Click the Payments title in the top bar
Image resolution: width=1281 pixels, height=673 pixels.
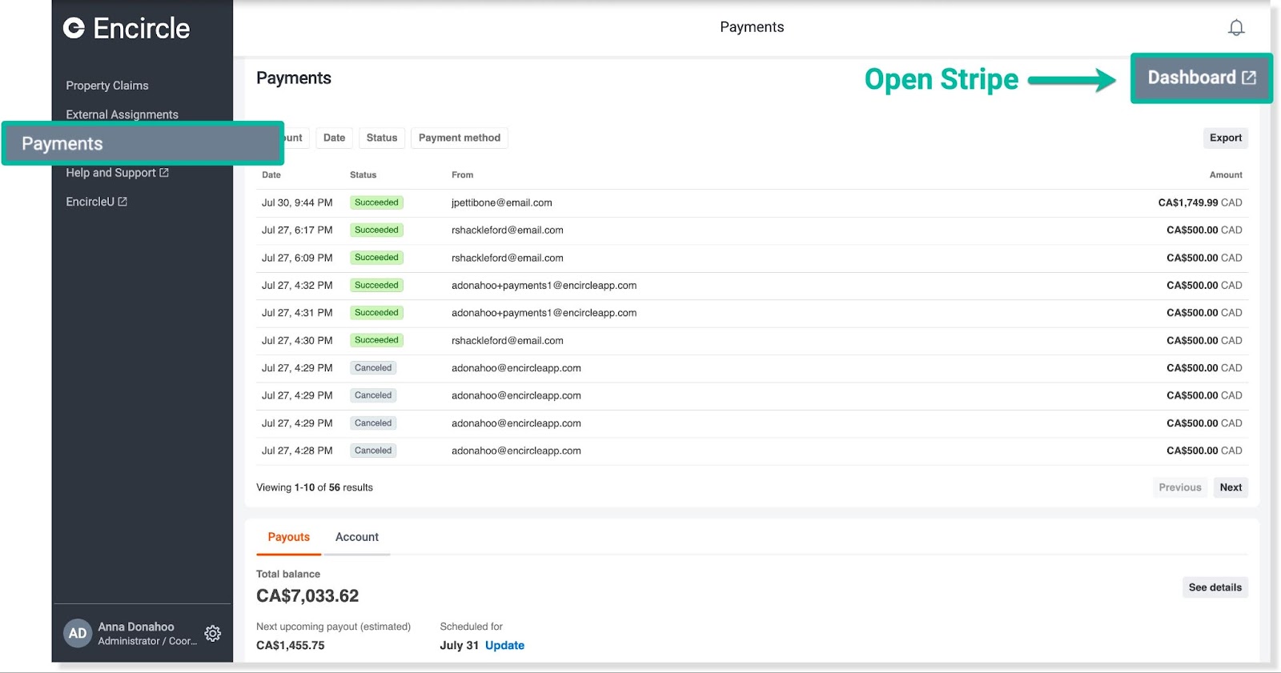click(x=752, y=27)
